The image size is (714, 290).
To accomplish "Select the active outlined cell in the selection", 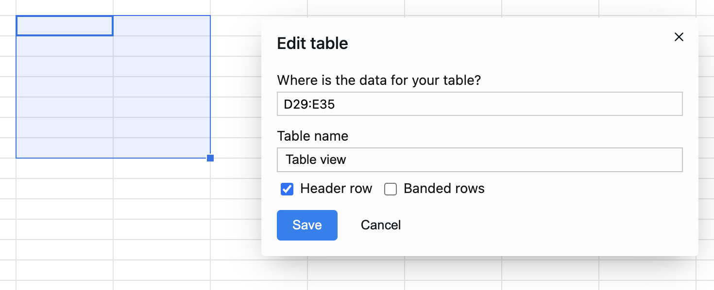I will pyautogui.click(x=65, y=26).
